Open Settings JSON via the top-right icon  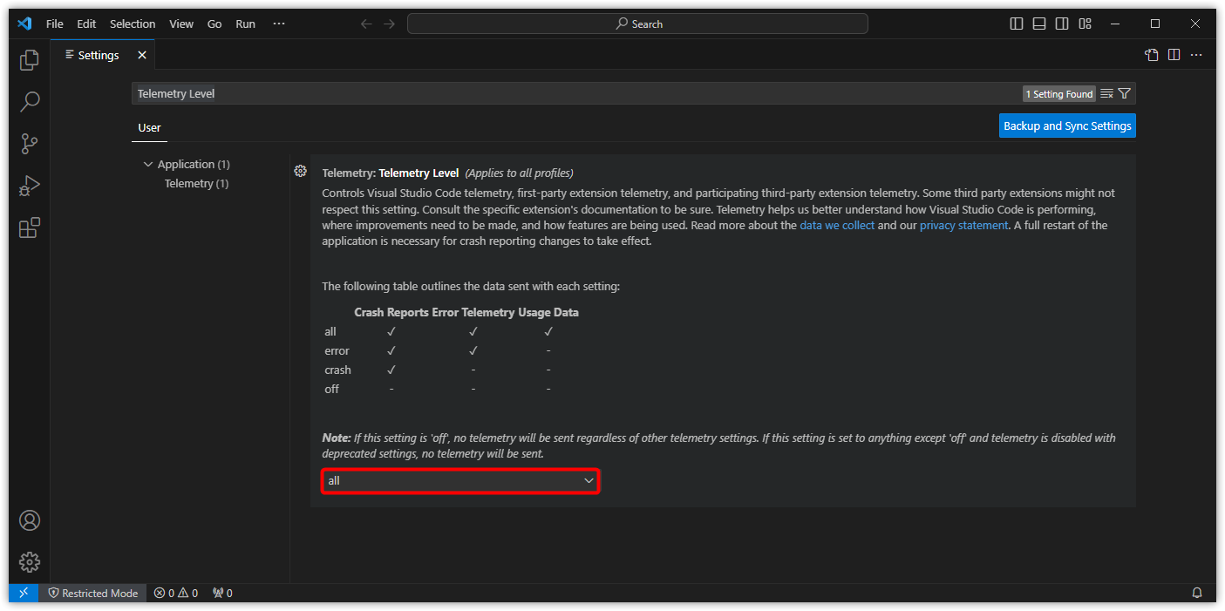click(1151, 54)
